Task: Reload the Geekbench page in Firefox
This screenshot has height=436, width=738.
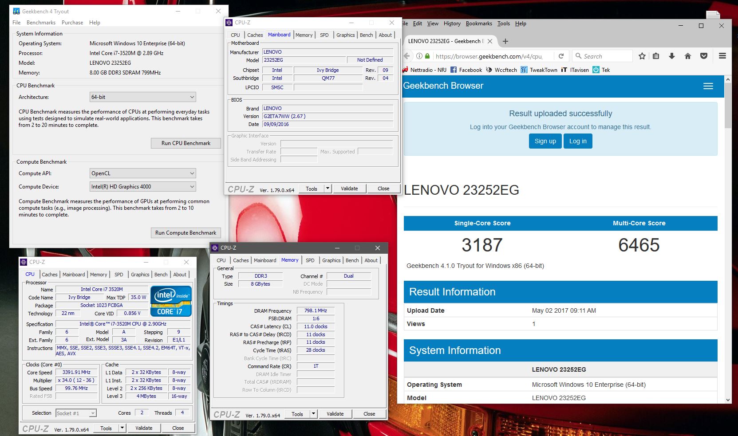Action: click(x=561, y=56)
